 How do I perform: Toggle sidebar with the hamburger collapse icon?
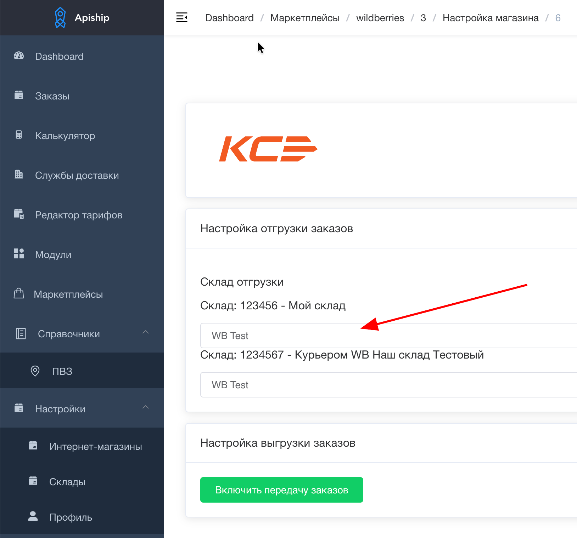pyautogui.click(x=182, y=17)
